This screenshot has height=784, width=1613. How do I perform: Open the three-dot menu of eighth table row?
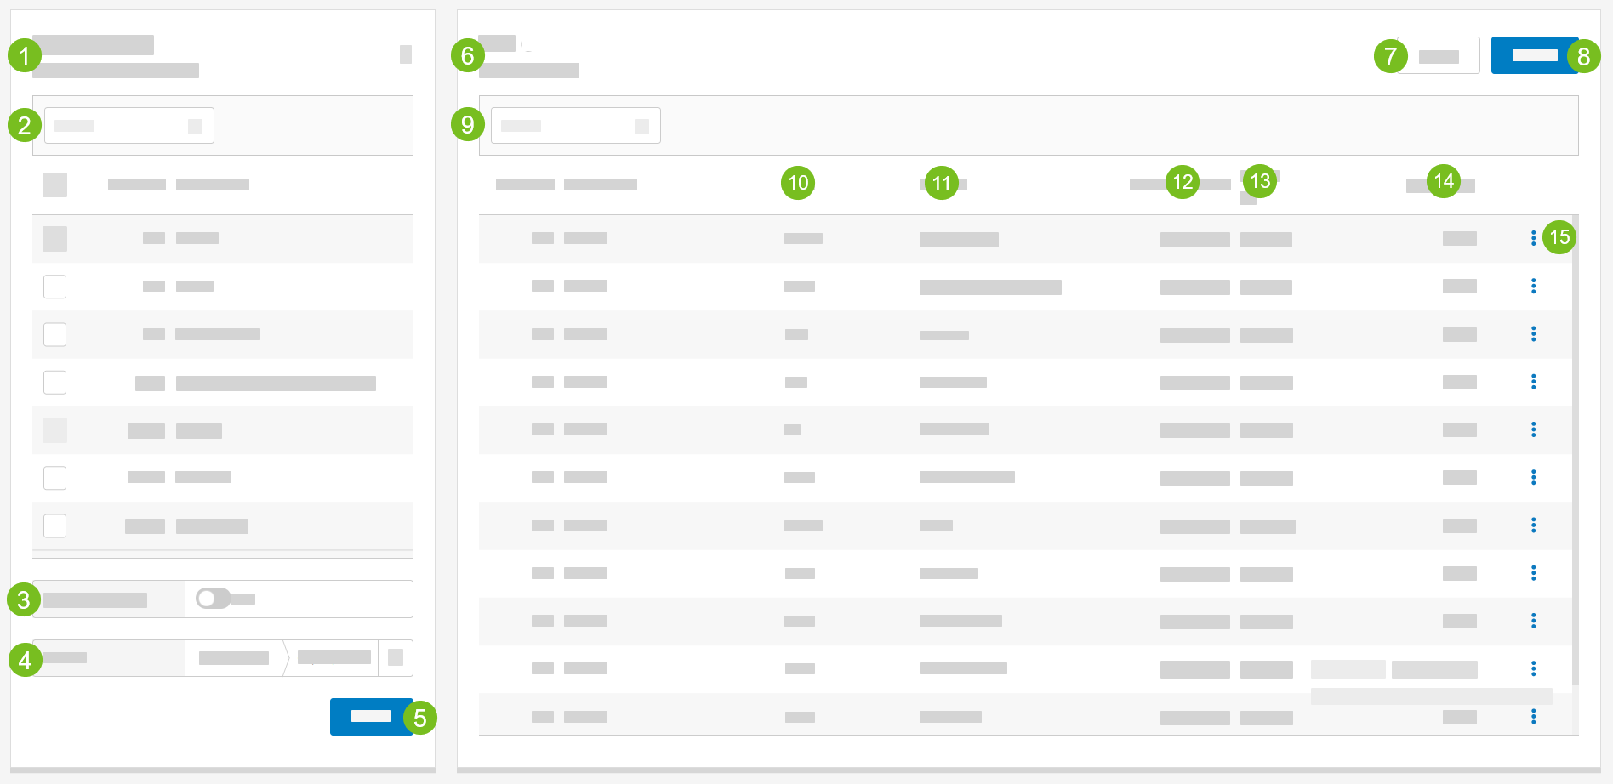pyautogui.click(x=1534, y=573)
